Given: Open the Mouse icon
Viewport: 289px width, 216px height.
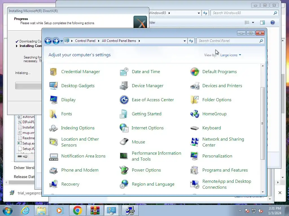Looking at the screenshot, I should click(x=124, y=142).
